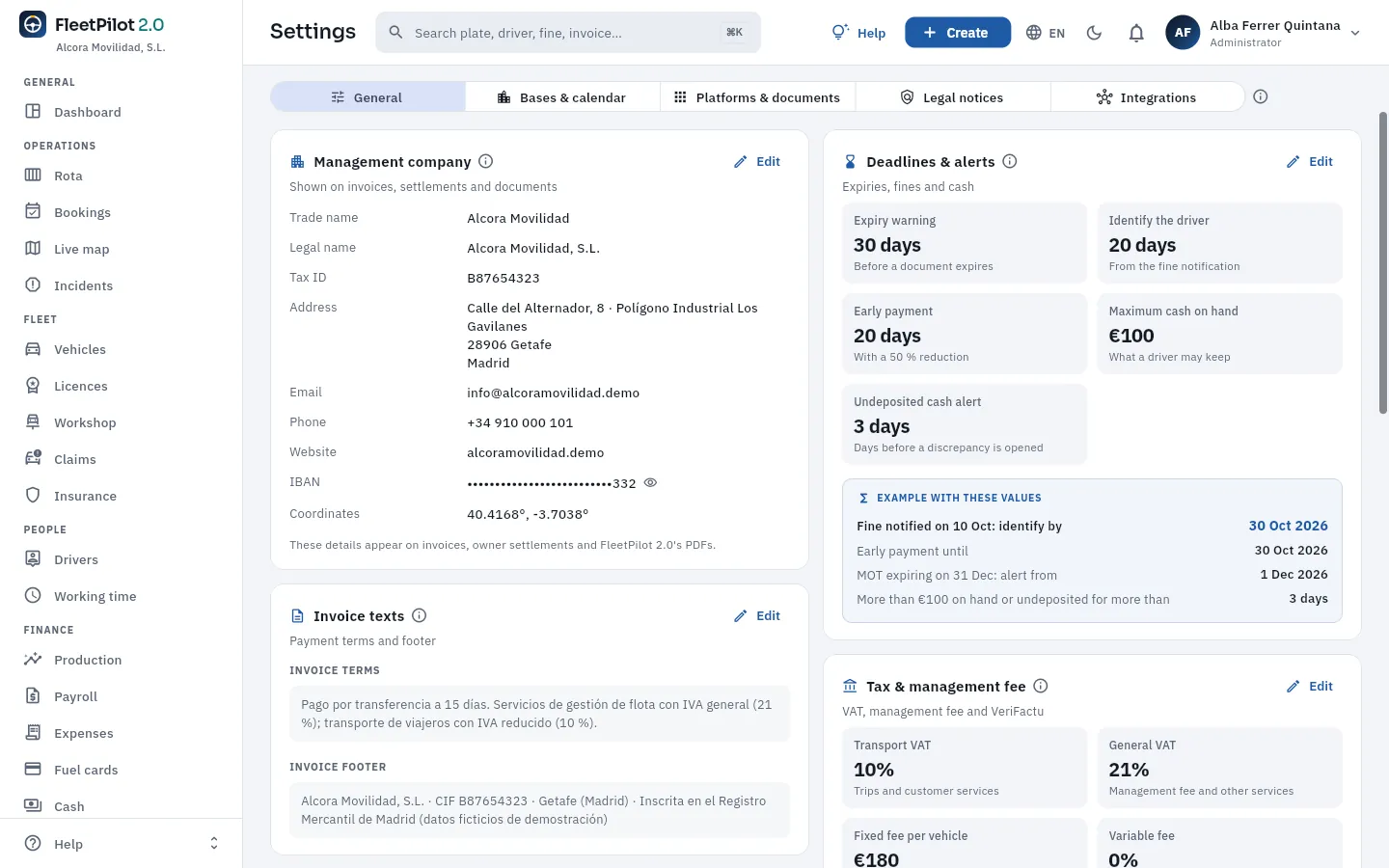Open the EN language selector

pyautogui.click(x=1046, y=33)
